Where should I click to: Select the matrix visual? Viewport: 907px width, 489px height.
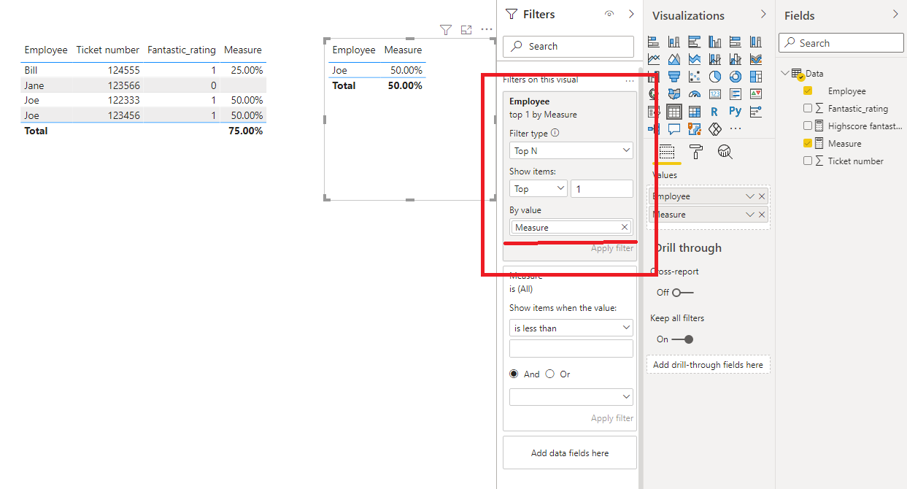(695, 112)
